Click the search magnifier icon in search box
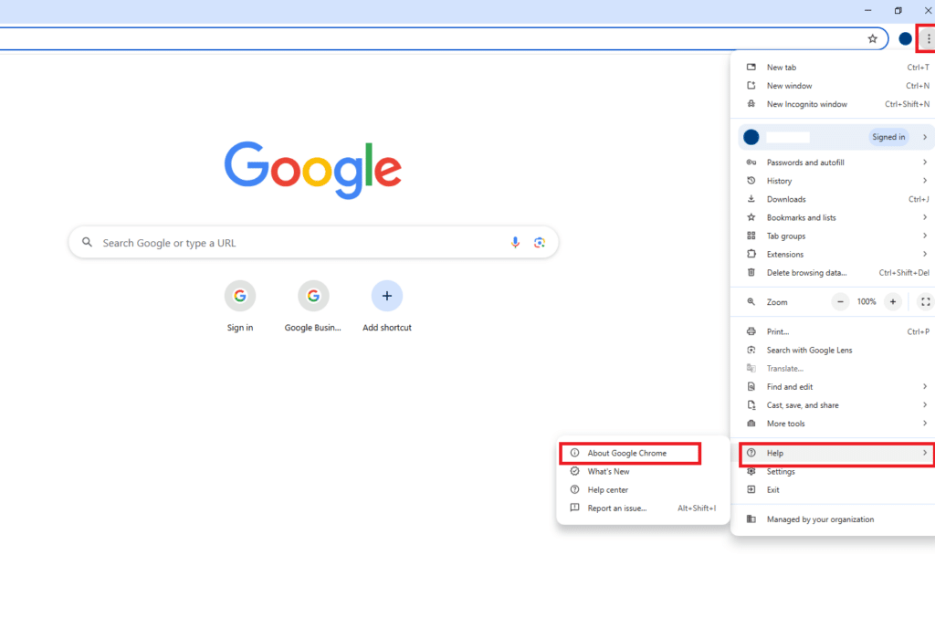Screen dimensions: 935x629 coord(87,242)
